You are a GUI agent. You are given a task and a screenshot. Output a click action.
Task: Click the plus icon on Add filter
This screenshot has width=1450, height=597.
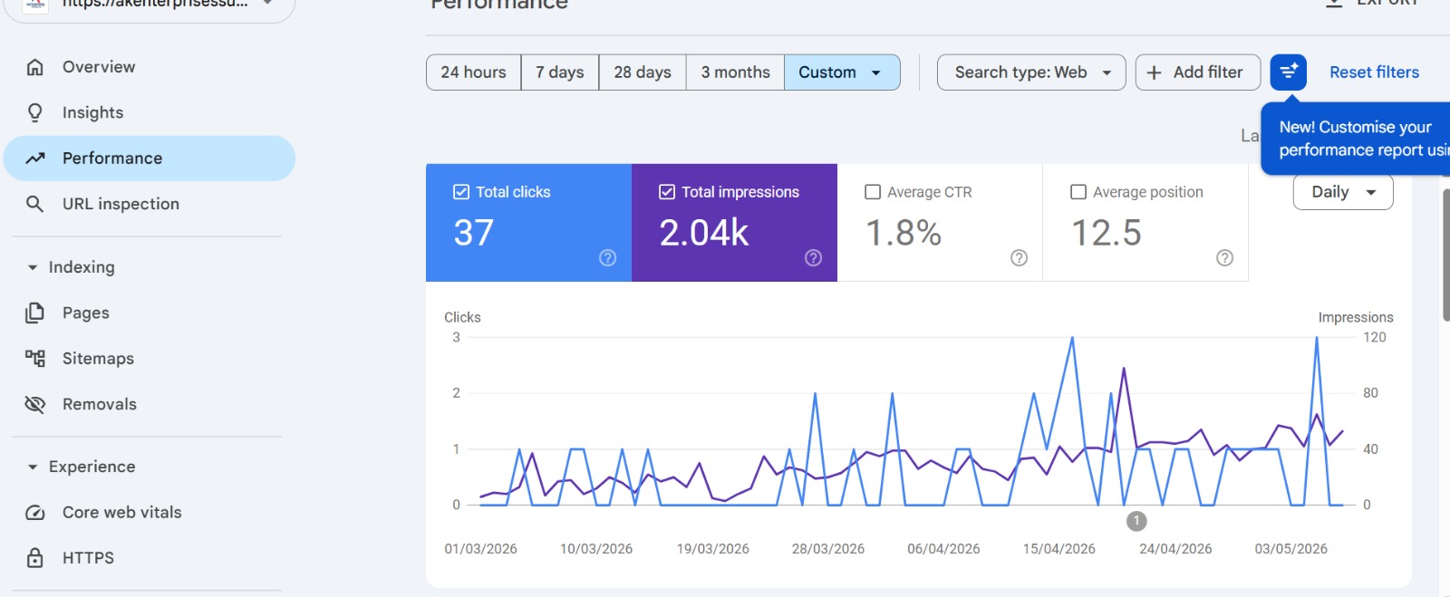click(x=1154, y=72)
